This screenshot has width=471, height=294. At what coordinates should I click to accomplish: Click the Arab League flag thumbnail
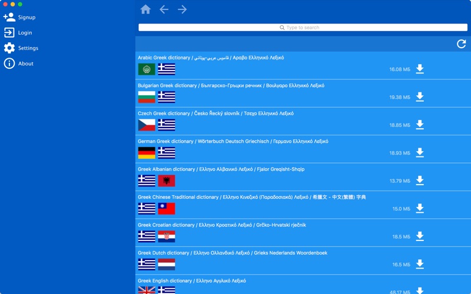147,69
